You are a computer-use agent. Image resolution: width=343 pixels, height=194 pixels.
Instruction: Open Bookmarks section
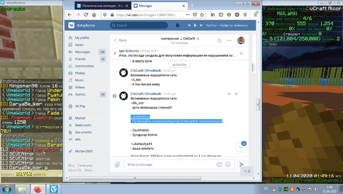click(83, 125)
